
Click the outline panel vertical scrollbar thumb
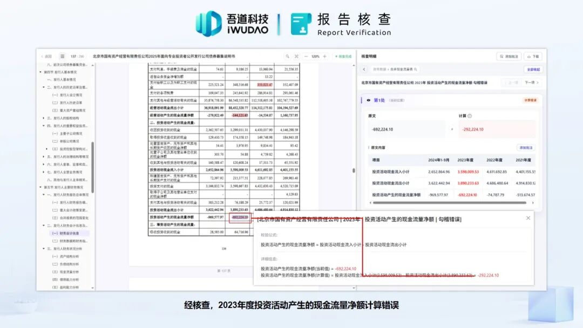click(x=93, y=167)
